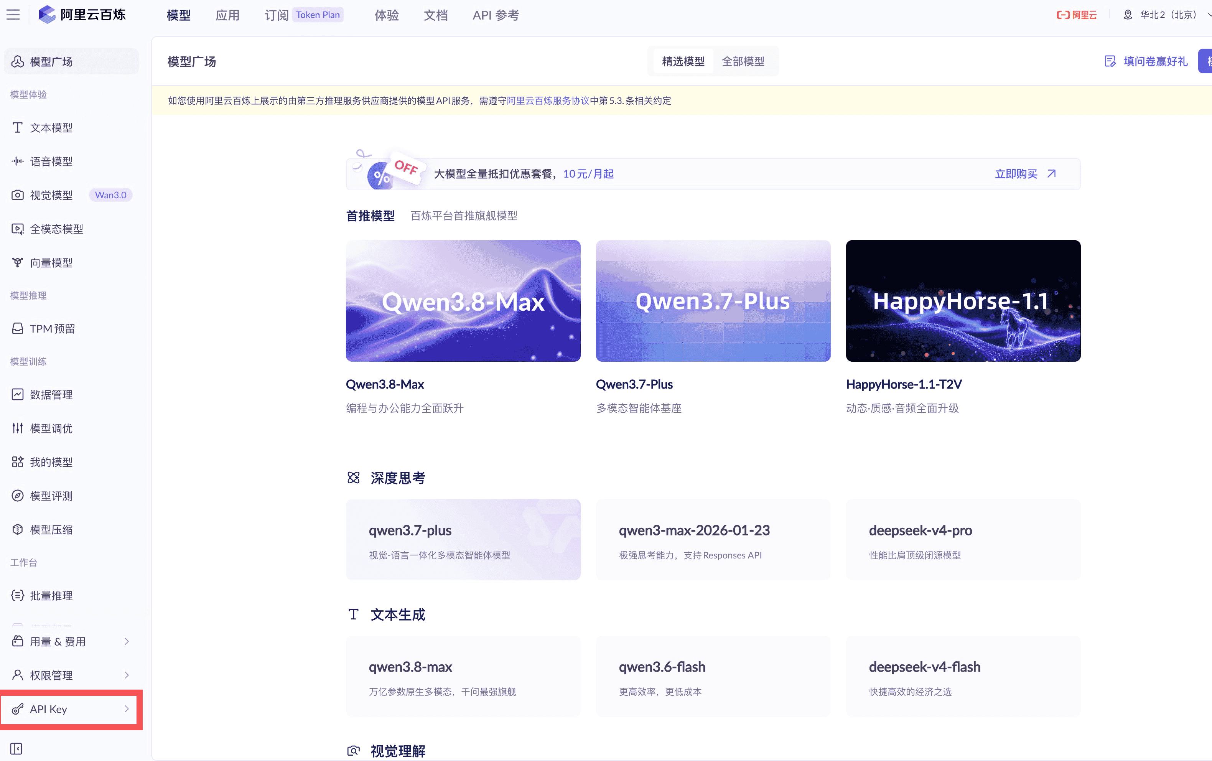Image resolution: width=1212 pixels, height=761 pixels.
Task: Open the 模型 top navigation tab
Action: [x=179, y=15]
